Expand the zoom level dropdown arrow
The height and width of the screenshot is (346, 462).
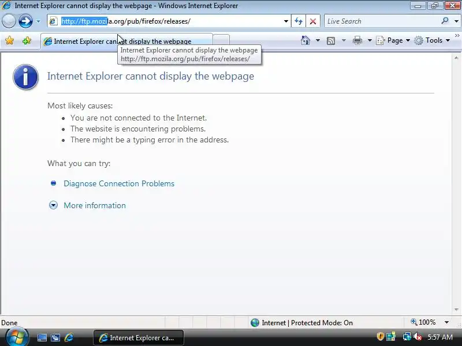point(446,322)
